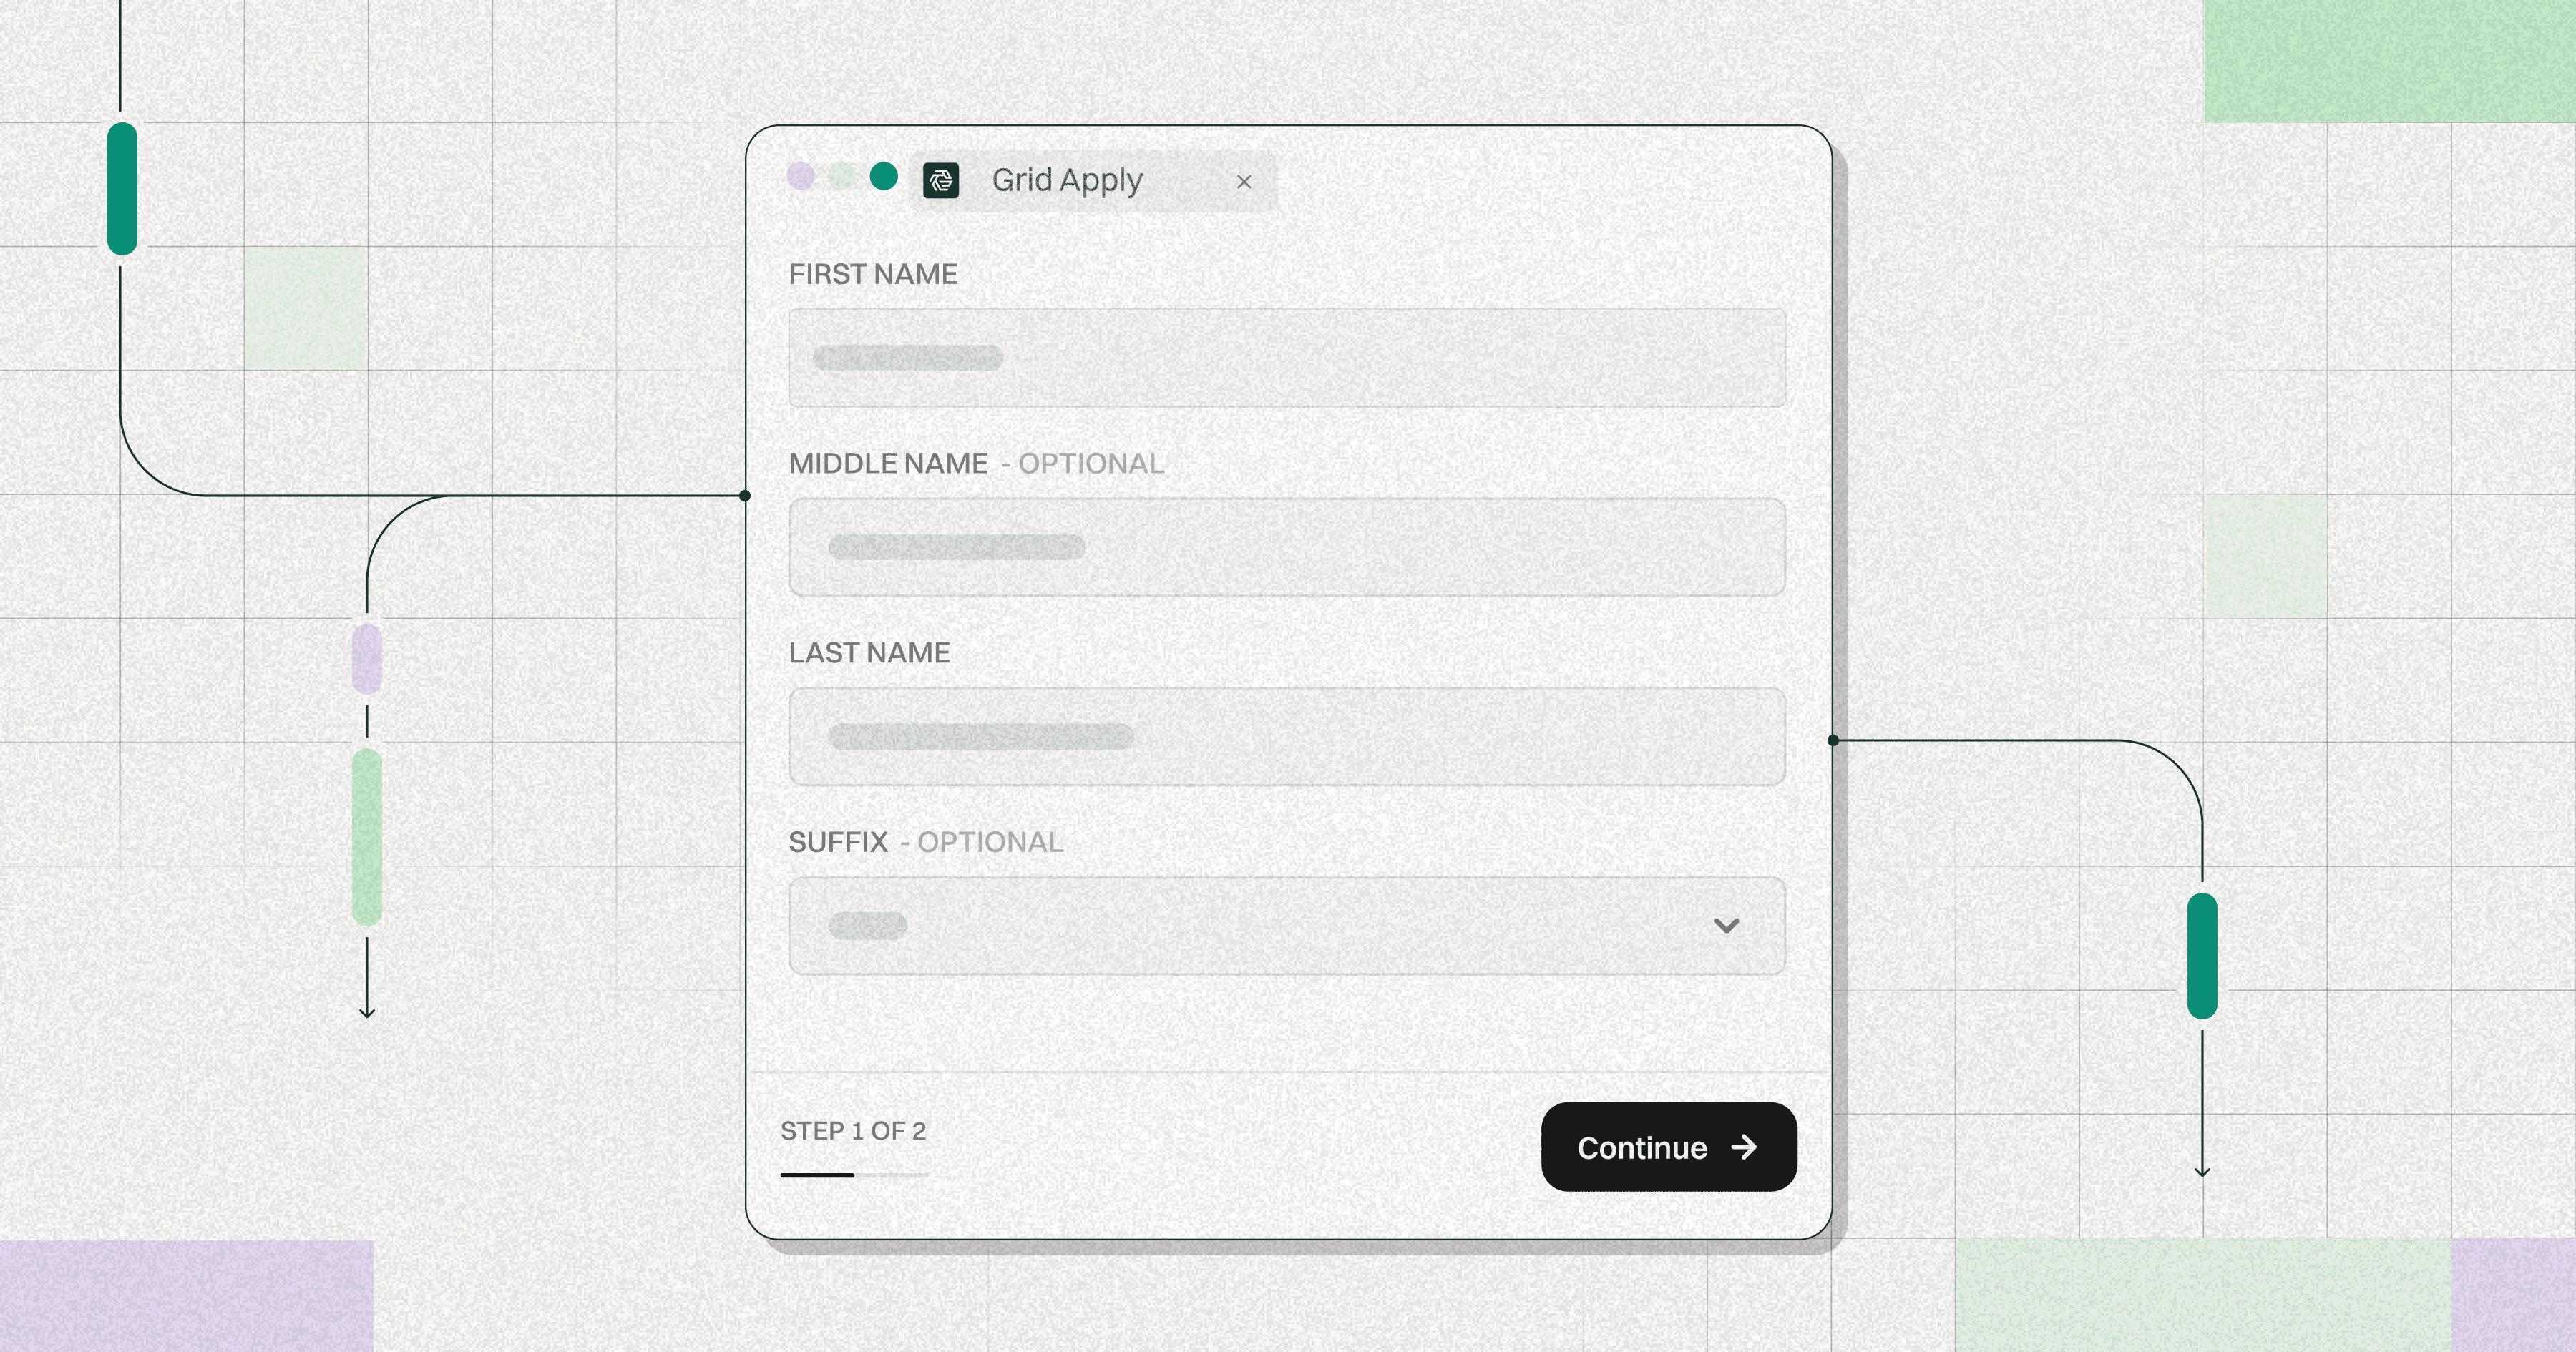The image size is (2576, 1352).
Task: Focus the Middle Name input field
Action: pos(1286,547)
